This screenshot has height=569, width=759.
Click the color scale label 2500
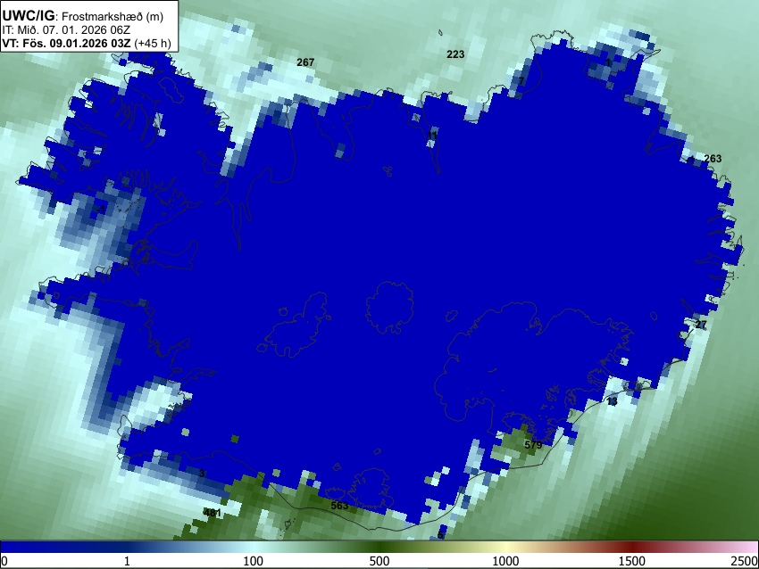(x=745, y=561)
